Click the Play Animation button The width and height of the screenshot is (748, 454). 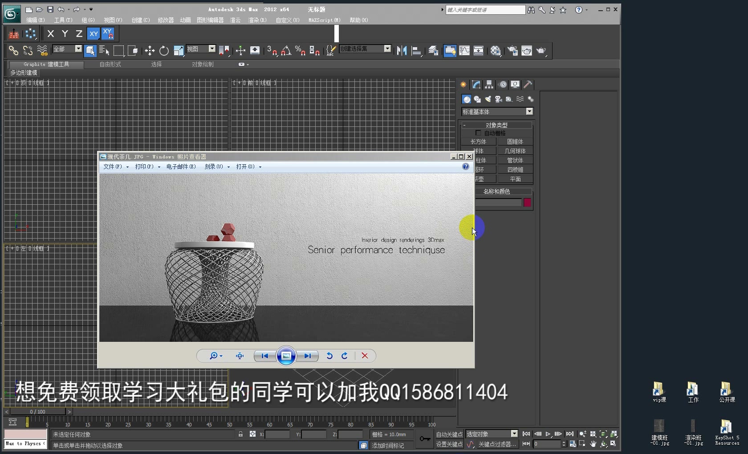click(x=548, y=434)
